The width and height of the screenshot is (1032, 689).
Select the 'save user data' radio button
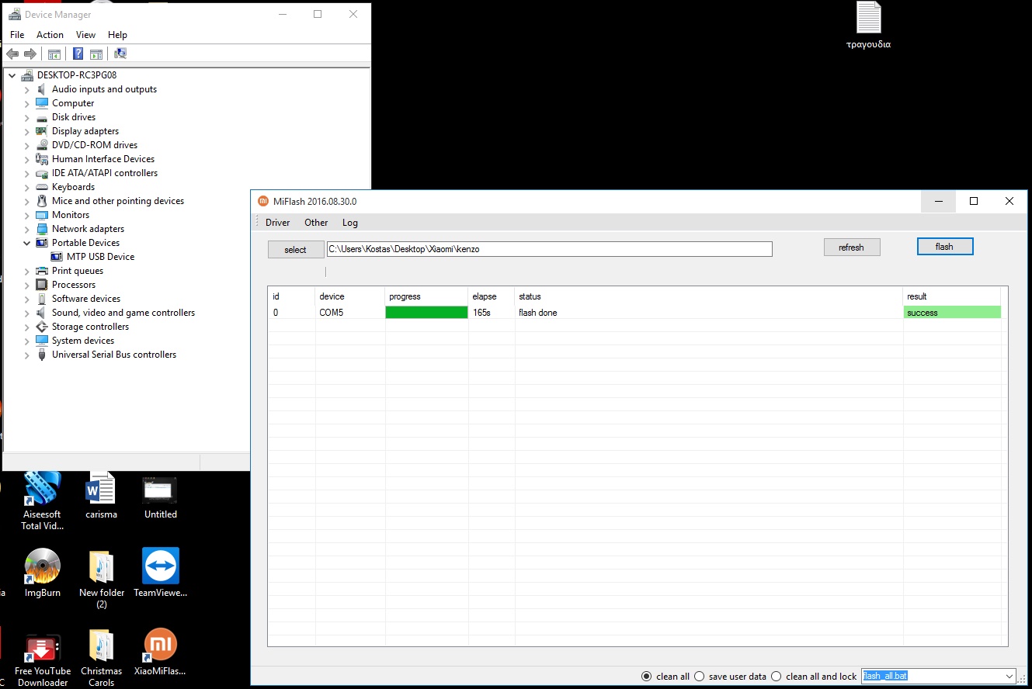(x=699, y=677)
